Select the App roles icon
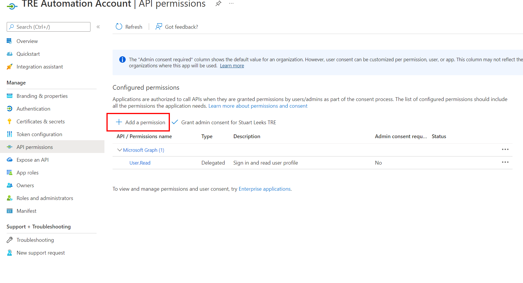The height and width of the screenshot is (283, 523). (10, 172)
